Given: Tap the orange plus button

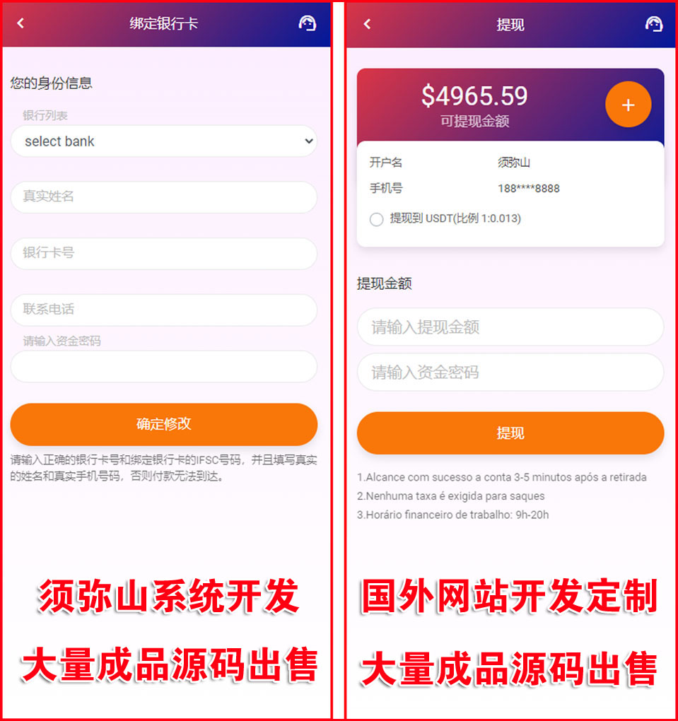Looking at the screenshot, I should [628, 105].
